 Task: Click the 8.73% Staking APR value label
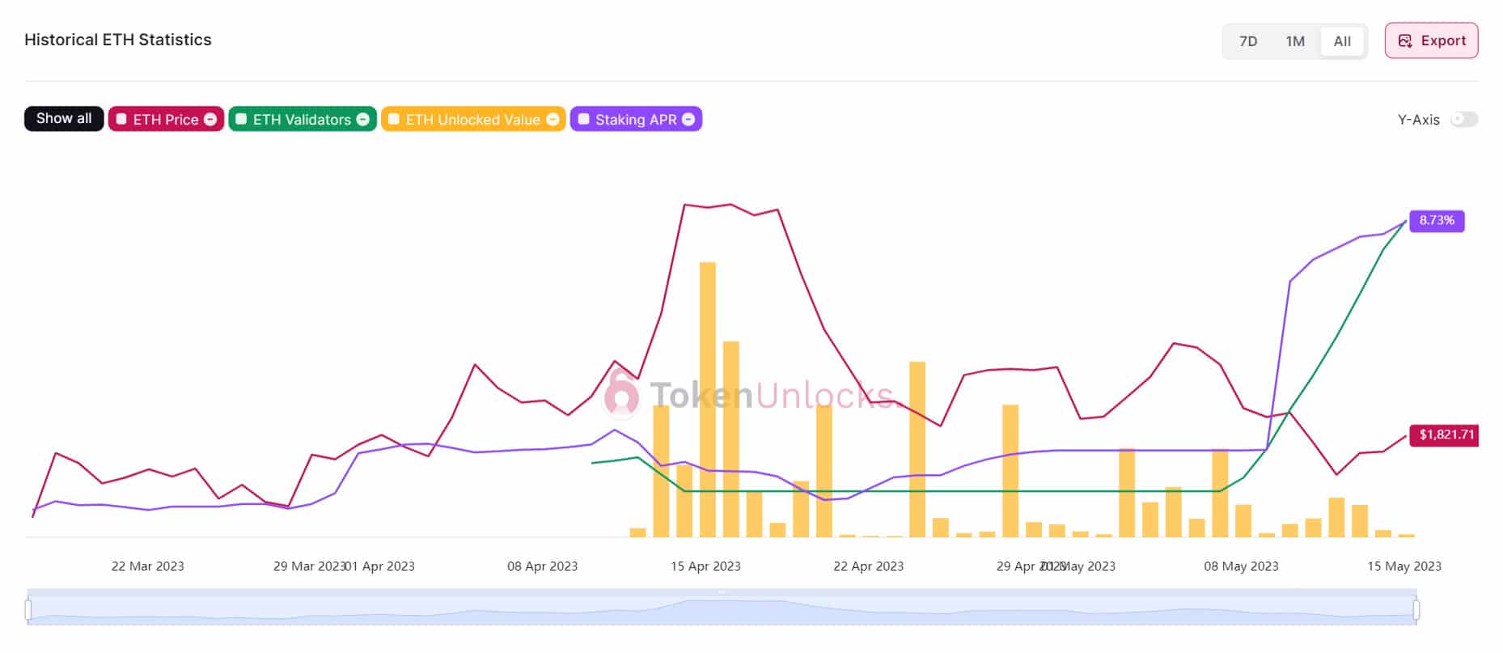(1436, 221)
